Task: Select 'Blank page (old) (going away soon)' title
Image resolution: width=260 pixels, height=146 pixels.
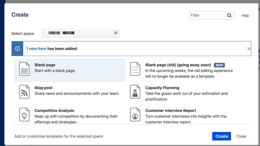Action: (x=178, y=65)
